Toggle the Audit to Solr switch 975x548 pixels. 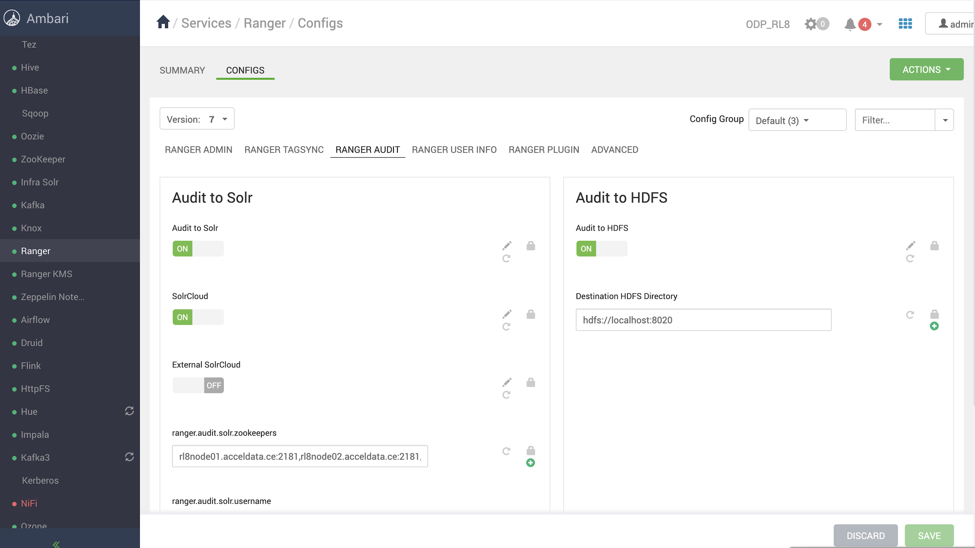click(x=198, y=249)
